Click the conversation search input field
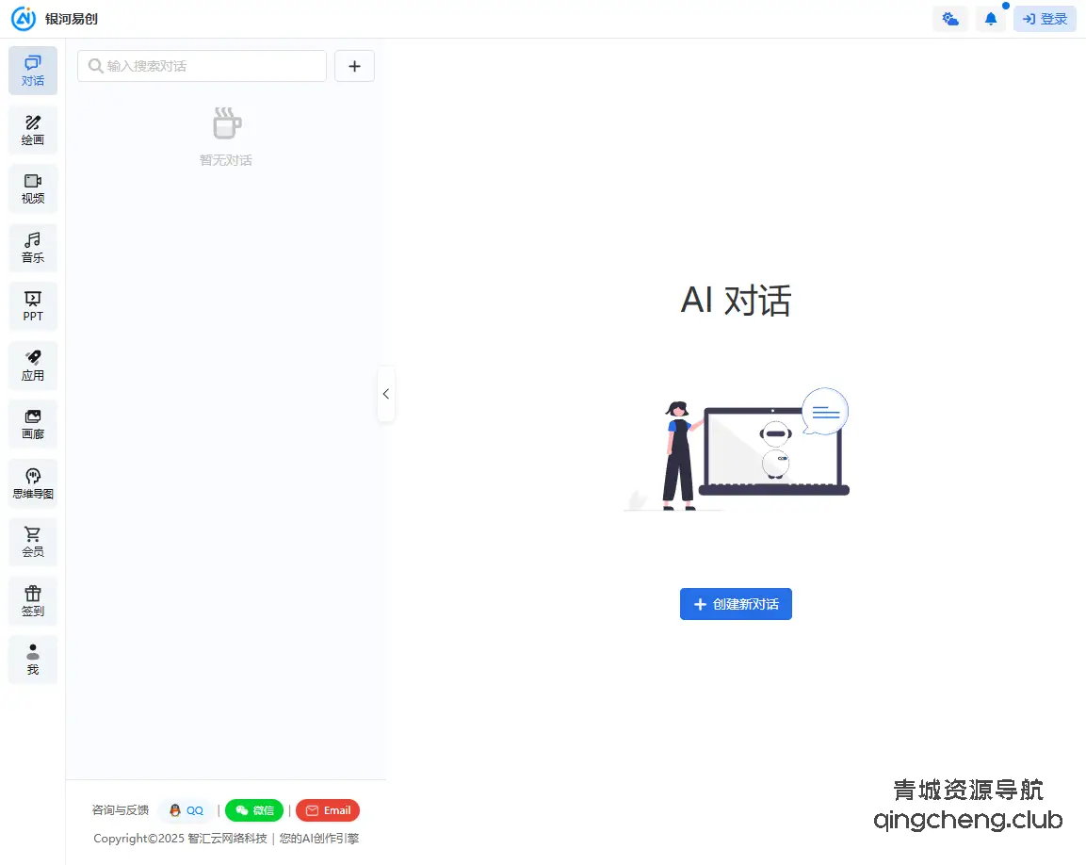This screenshot has width=1086, height=865. click(x=201, y=66)
